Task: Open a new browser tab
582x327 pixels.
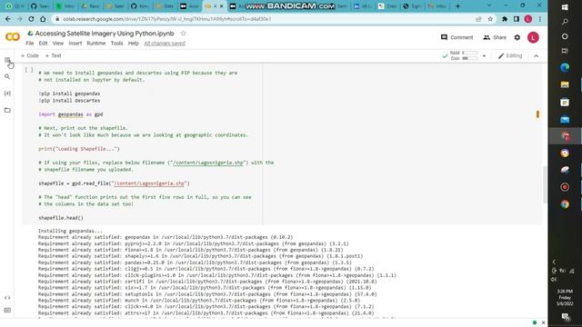Action: [x=457, y=6]
